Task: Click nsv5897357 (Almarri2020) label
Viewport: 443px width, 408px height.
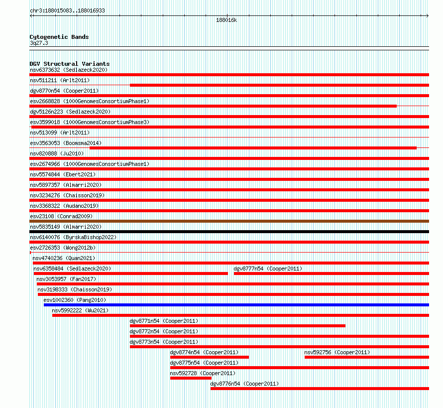Action: [66, 185]
